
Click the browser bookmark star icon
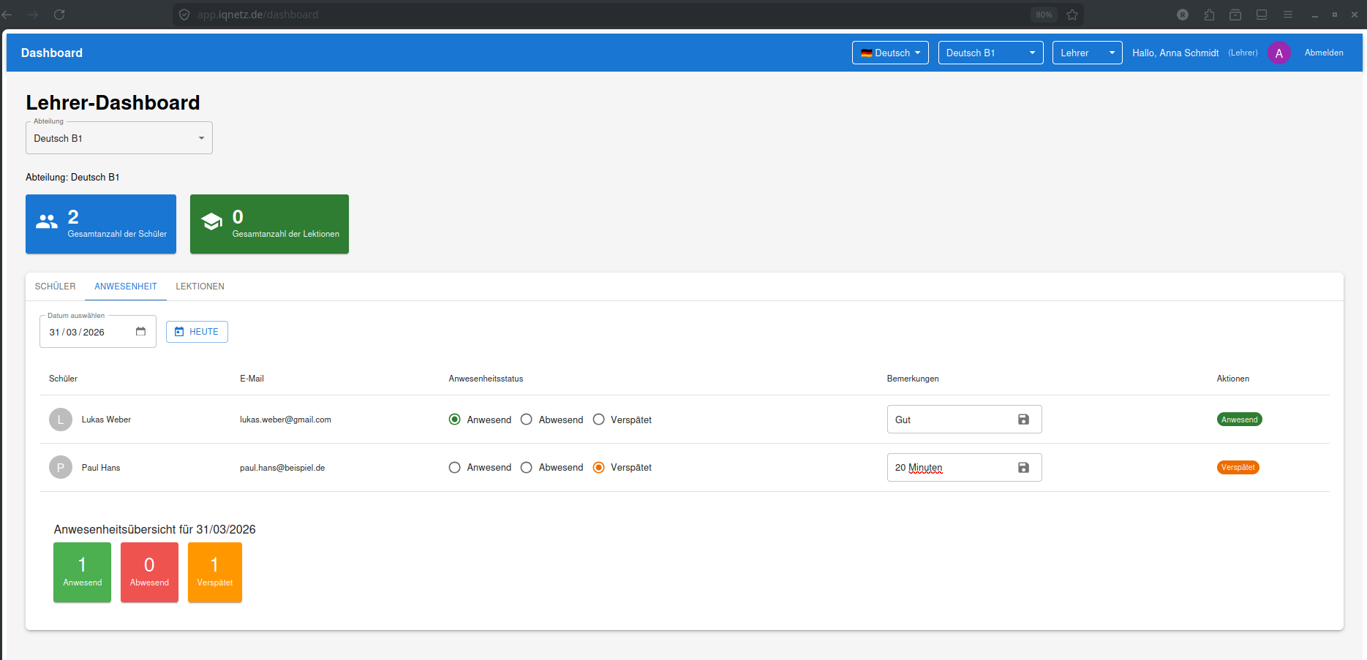1072,15
